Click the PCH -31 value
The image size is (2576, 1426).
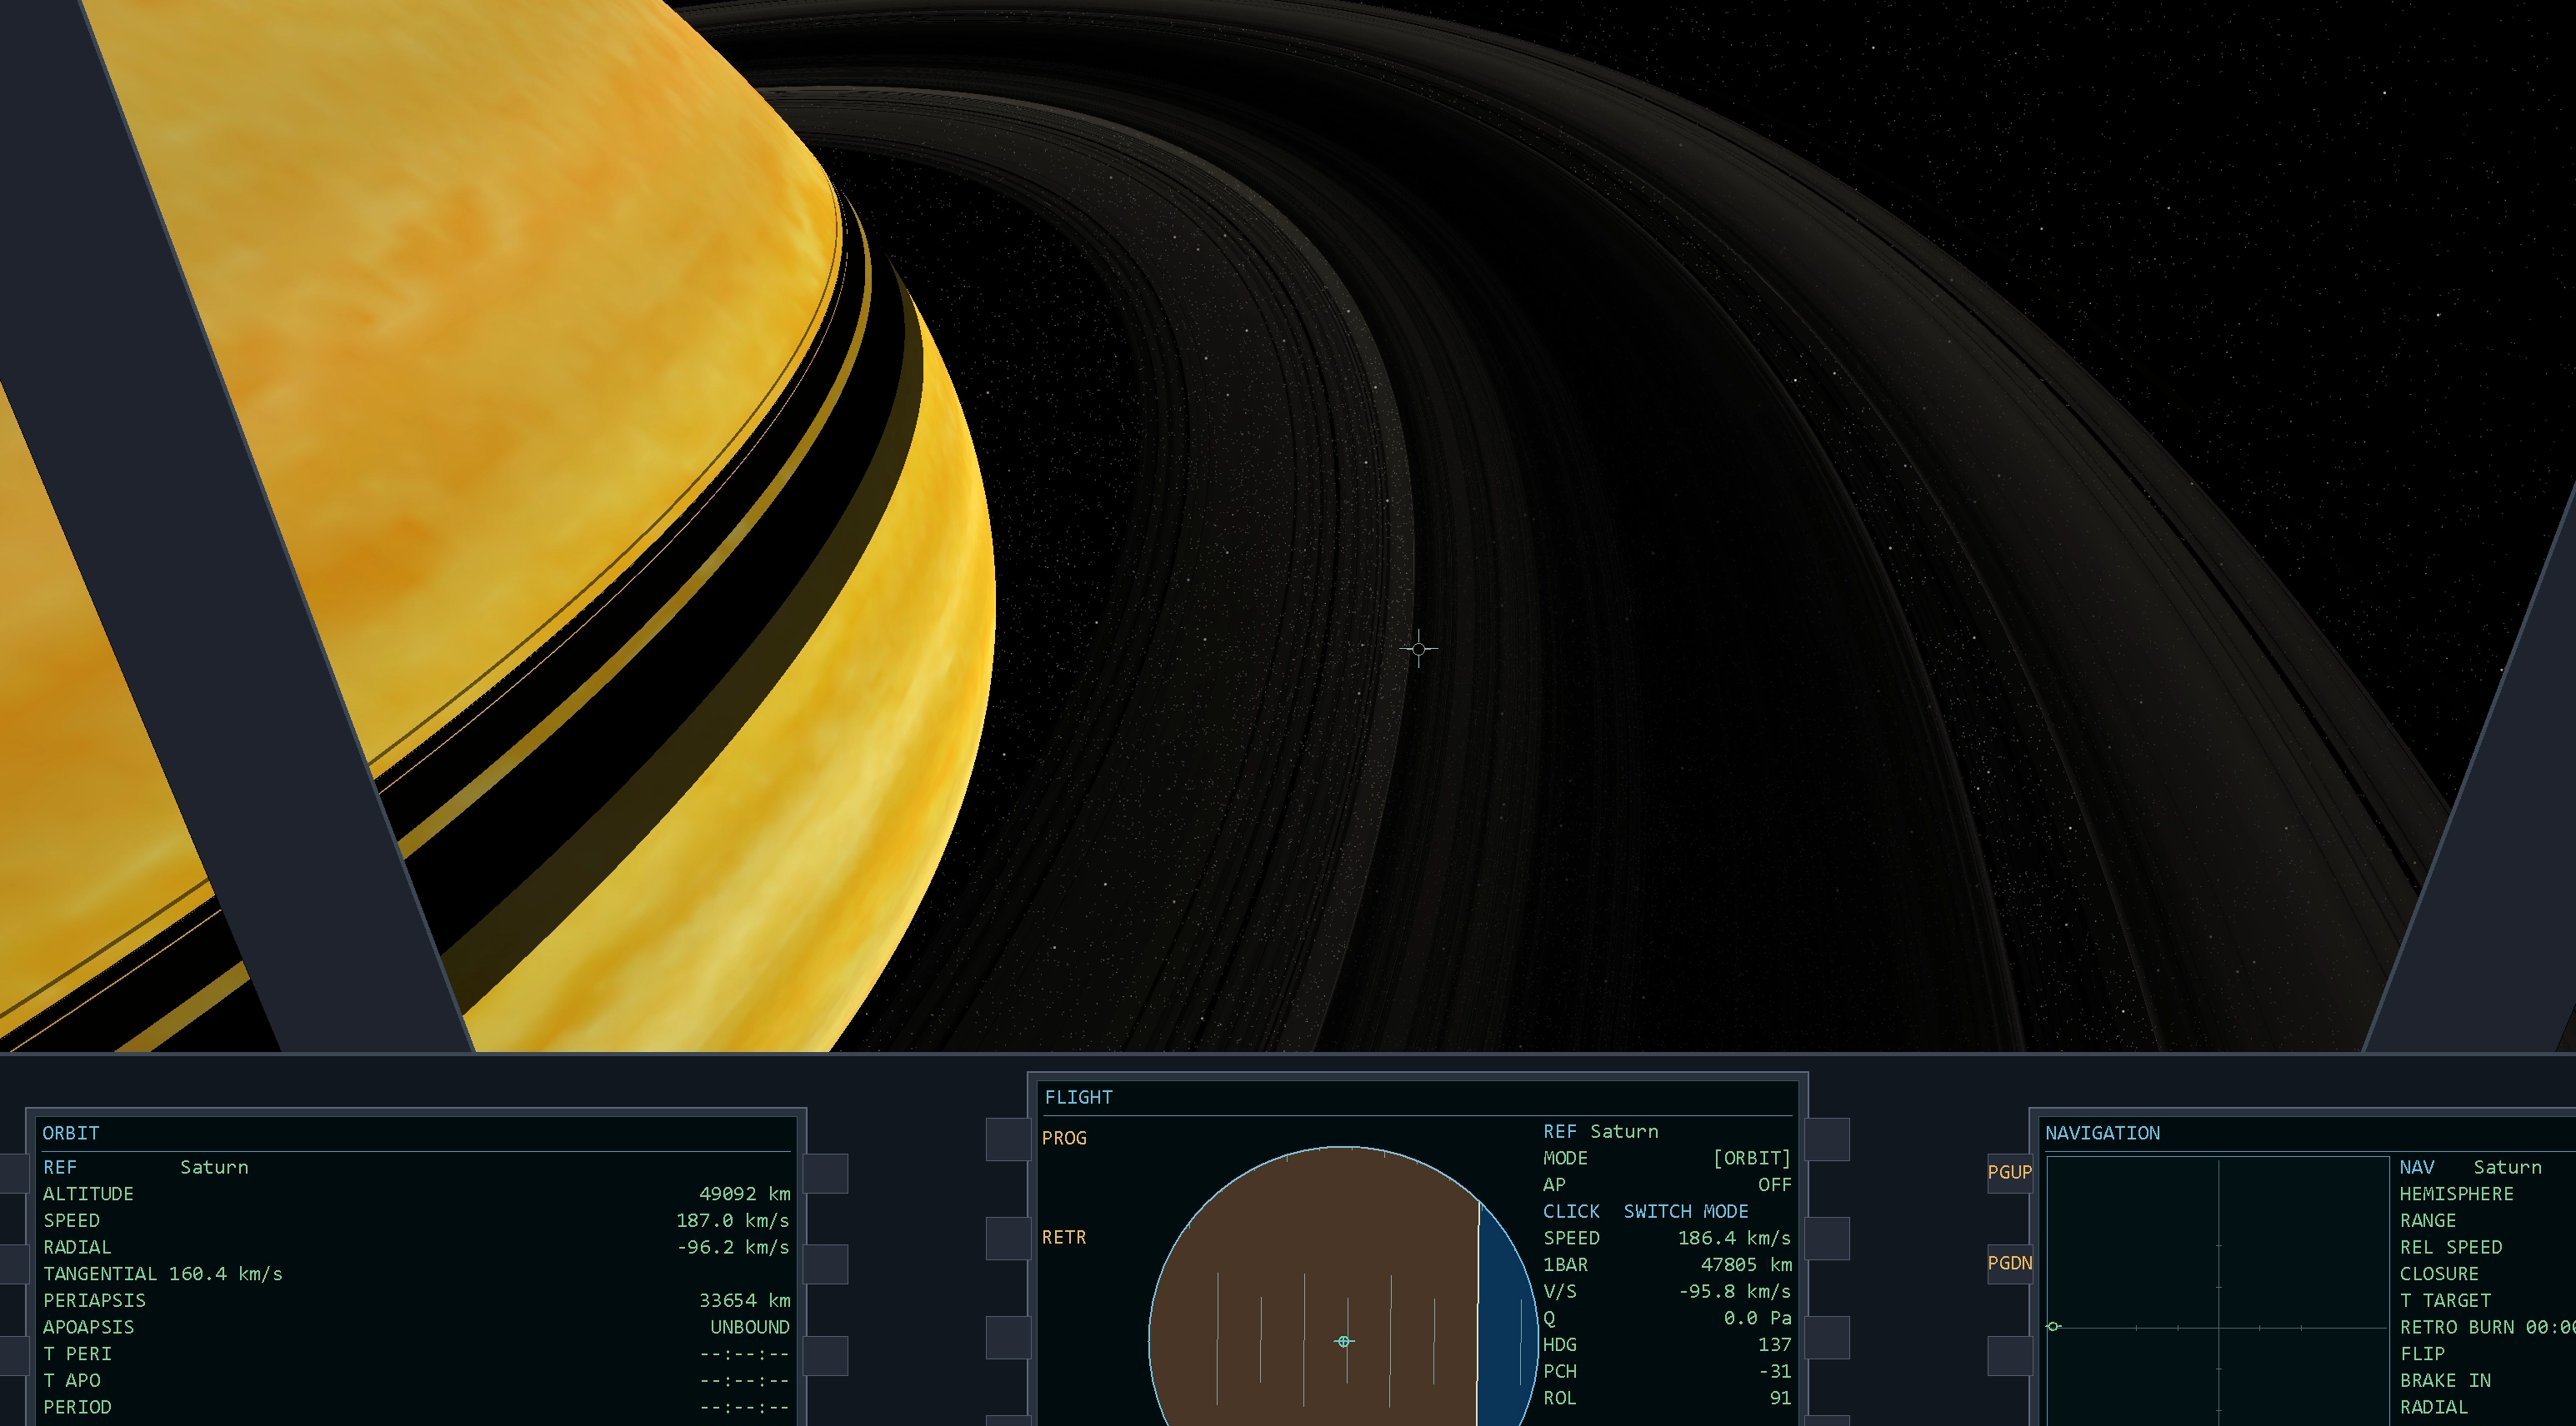[x=1775, y=1371]
